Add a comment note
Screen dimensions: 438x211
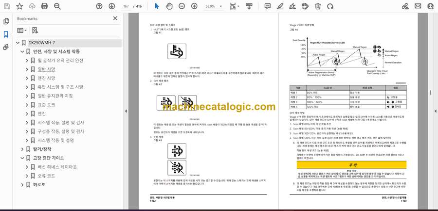[x=268, y=6]
